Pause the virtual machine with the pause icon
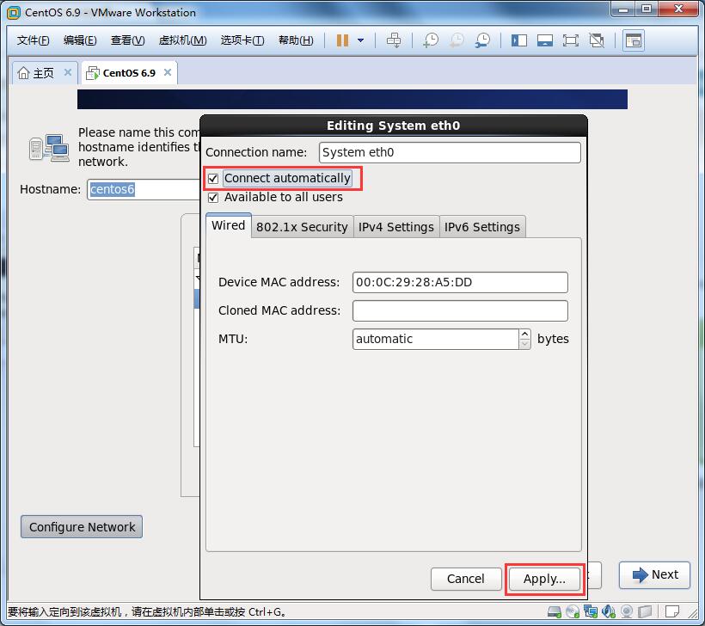This screenshot has height=626, width=705. pyautogui.click(x=342, y=40)
